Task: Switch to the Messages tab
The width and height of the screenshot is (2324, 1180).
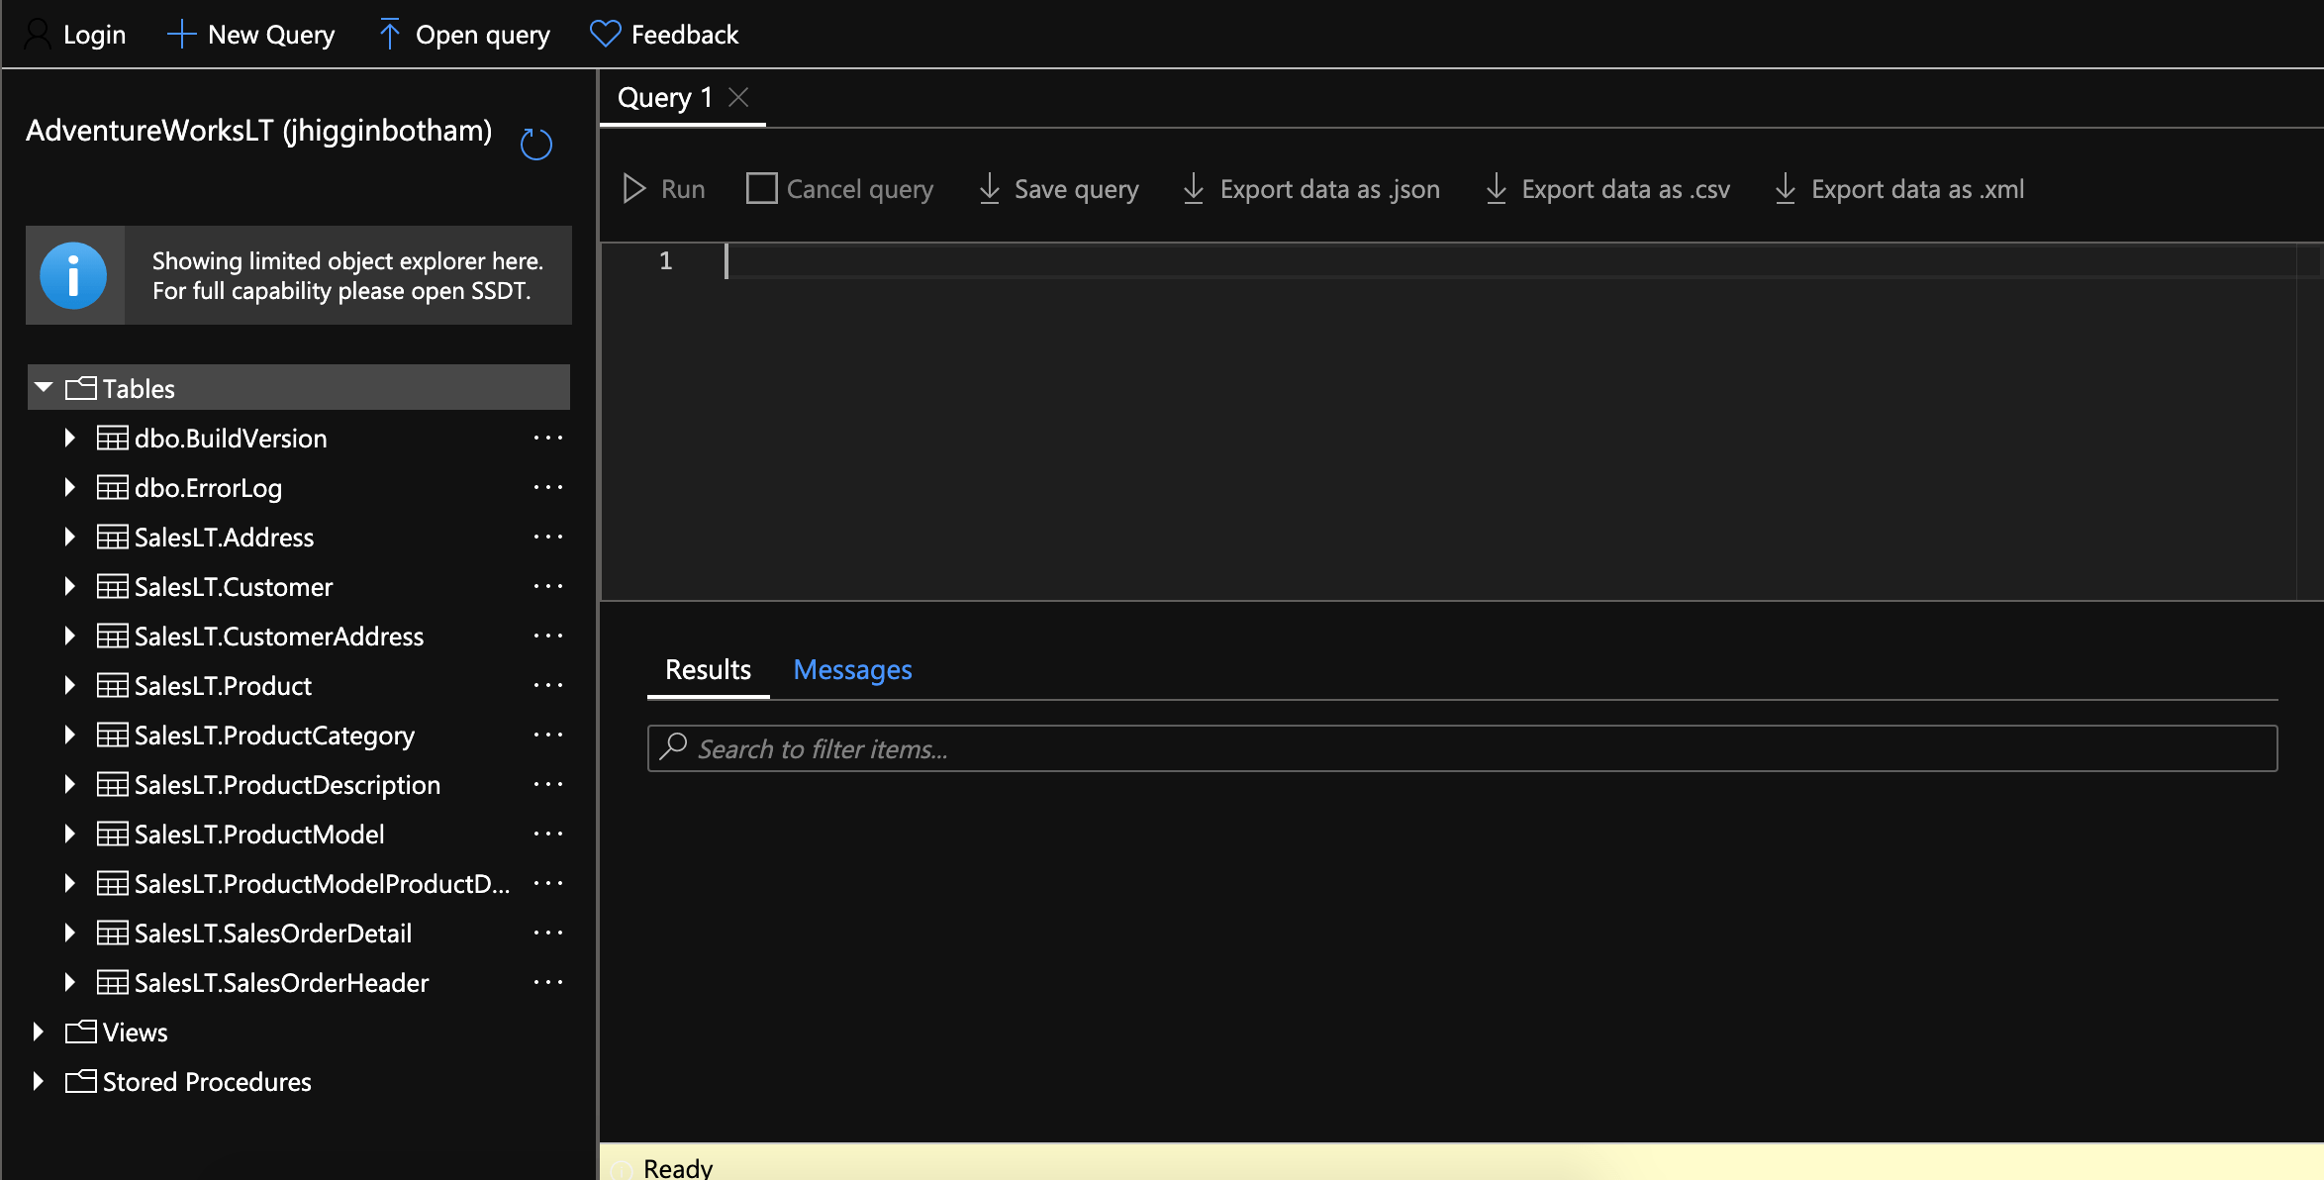Action: [852, 670]
